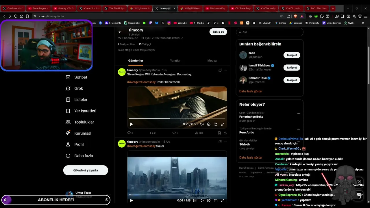
Task: Open settings gear on second video
Action: pos(209,200)
